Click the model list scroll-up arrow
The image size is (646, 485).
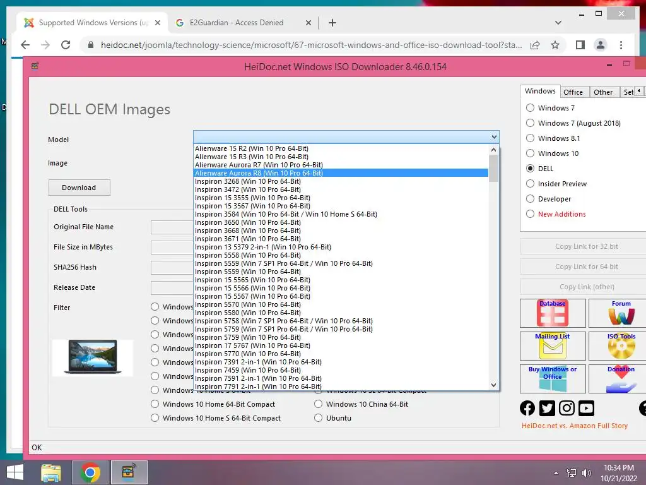point(493,150)
